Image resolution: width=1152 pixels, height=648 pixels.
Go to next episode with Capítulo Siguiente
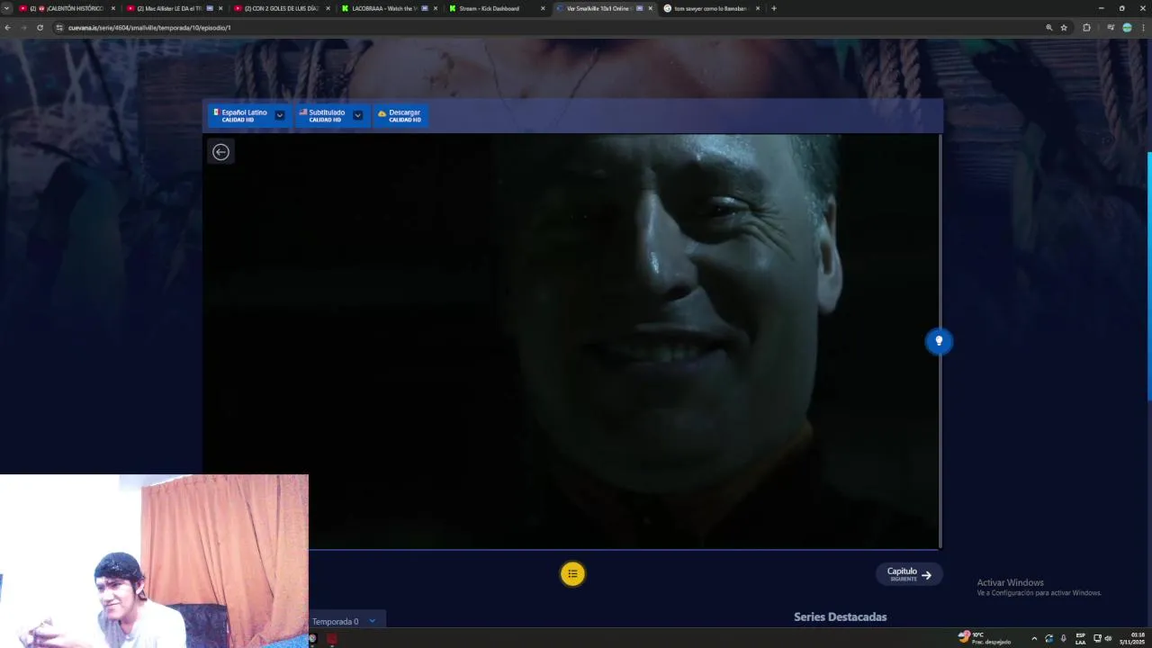tap(909, 574)
